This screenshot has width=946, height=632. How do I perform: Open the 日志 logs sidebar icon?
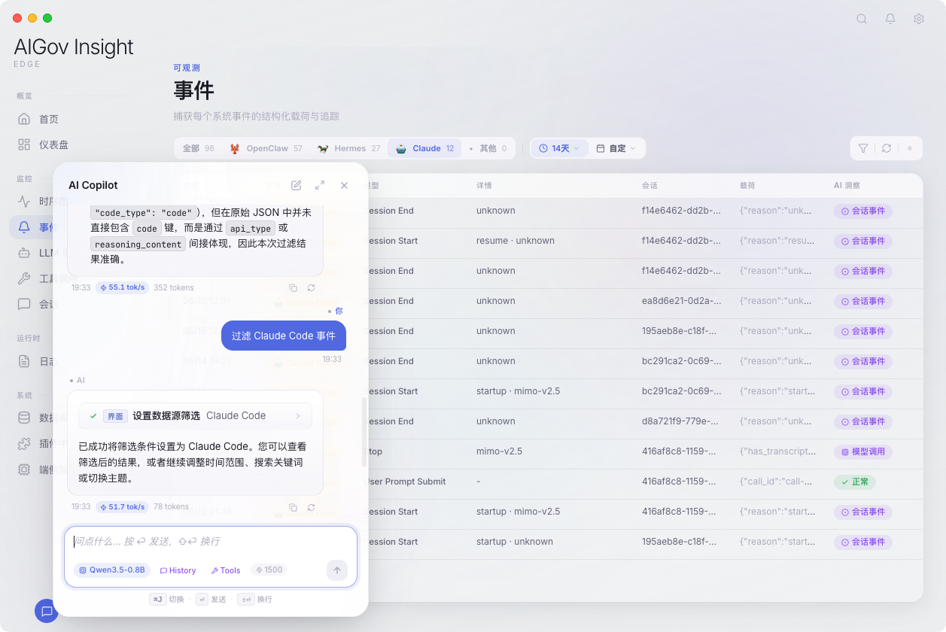coord(24,361)
